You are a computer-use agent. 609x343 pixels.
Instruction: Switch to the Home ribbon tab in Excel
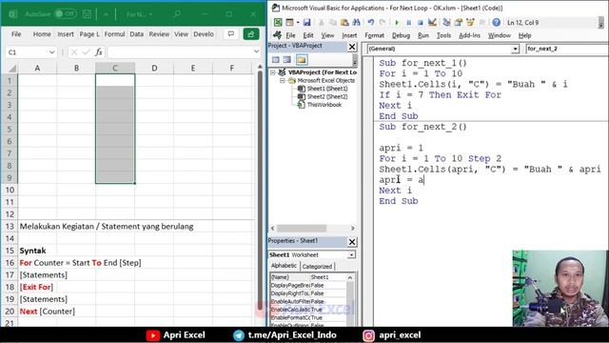tap(42, 34)
